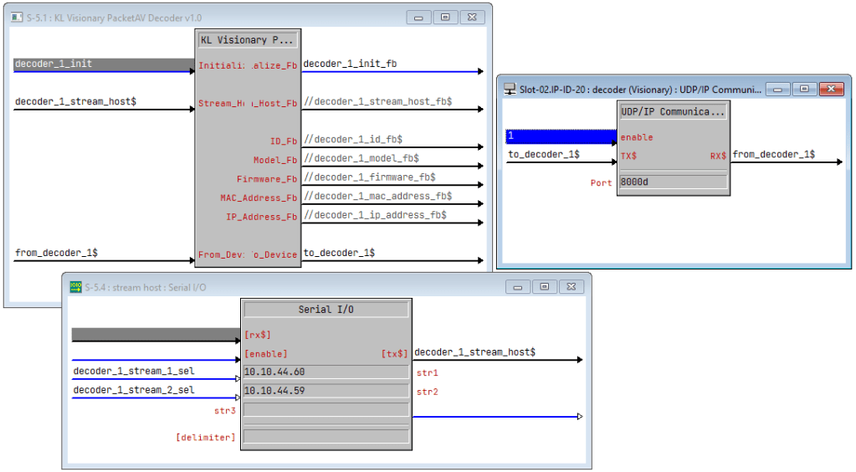The image size is (856, 472).
Task: Close the Serial I/O stream host window
Action: click(x=572, y=287)
